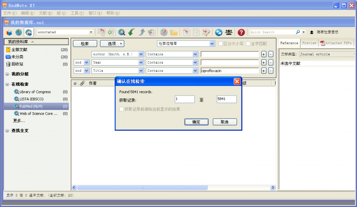Click the Insert Citation icon
Image resolution: width=357 pixels, height=207 pixels.
[x=186, y=32]
